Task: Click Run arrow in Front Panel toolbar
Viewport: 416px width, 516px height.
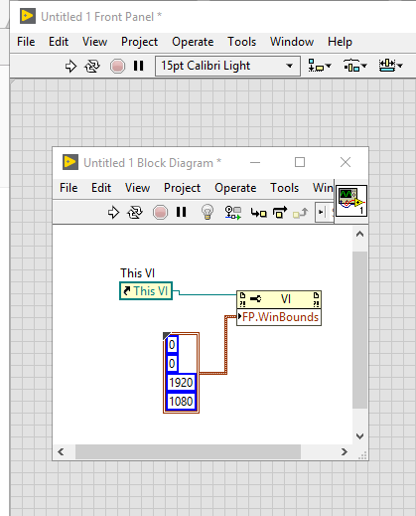Action: point(70,66)
